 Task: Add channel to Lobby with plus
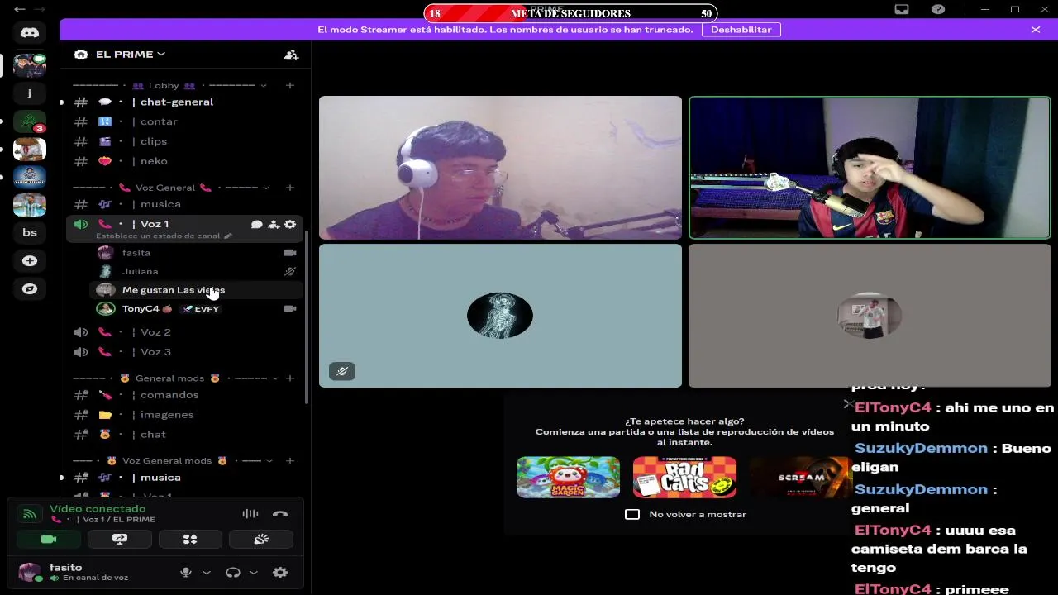click(290, 85)
